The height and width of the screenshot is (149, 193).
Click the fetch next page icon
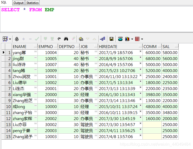tap(45, 39)
